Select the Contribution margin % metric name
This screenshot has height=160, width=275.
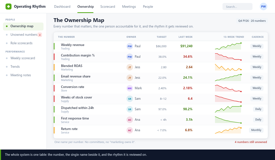[x=78, y=55]
